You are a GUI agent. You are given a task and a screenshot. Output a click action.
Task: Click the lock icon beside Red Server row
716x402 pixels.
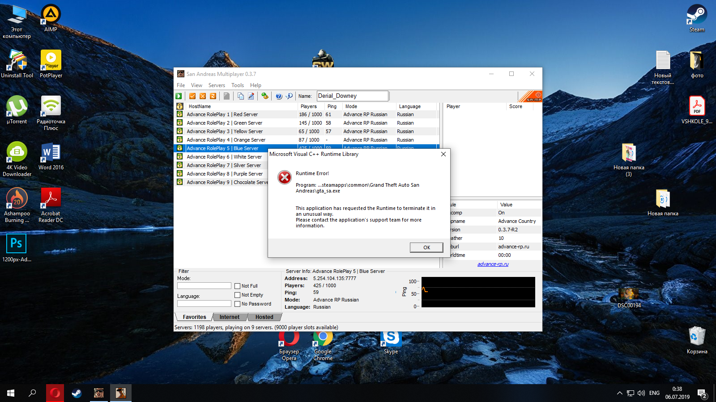point(179,114)
